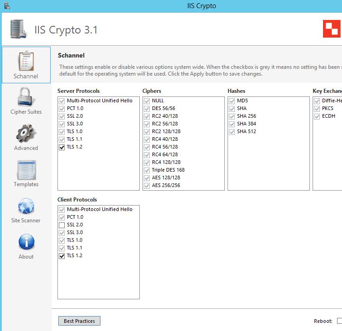Tick the Reboot checkbox
Screen dimensions: 342x331
coord(340,321)
